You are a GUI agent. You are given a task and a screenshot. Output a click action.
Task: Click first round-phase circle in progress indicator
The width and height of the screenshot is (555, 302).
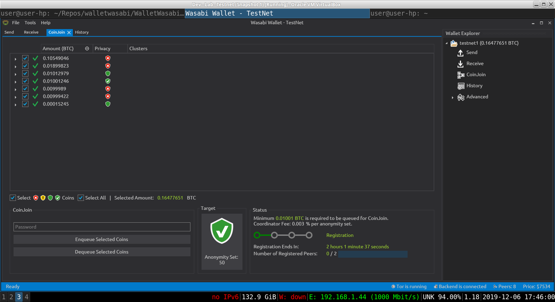pyautogui.click(x=257, y=236)
